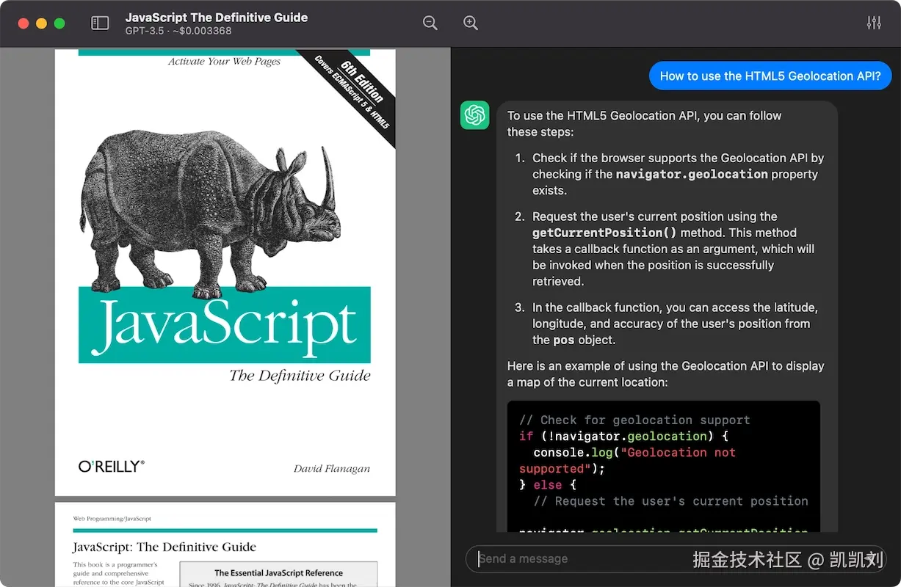Toggle the sidebar panel icon
The height and width of the screenshot is (587, 901).
[x=100, y=23]
